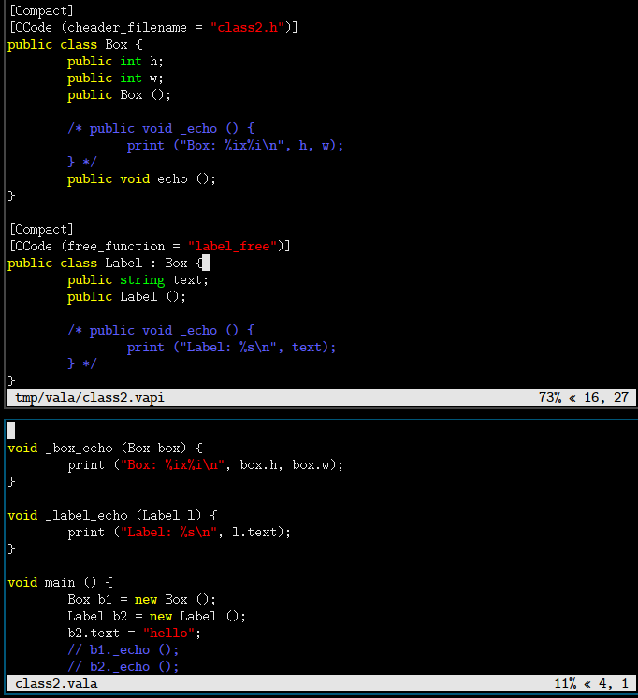
Task: Click the "[CCode (free_function" attribute text
Action: pyautogui.click(x=87, y=246)
